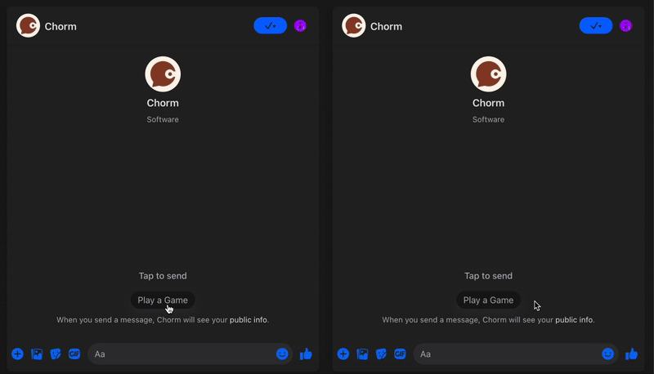Open blue checkmark dropdown in right header
654x374 pixels.
596,26
